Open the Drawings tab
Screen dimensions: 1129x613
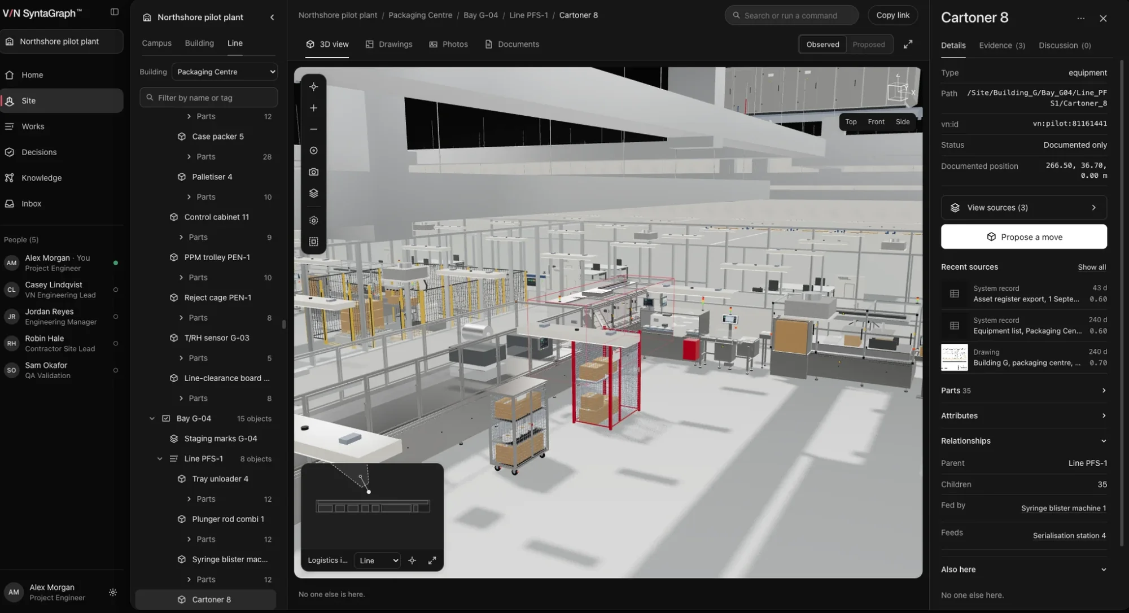click(x=388, y=45)
